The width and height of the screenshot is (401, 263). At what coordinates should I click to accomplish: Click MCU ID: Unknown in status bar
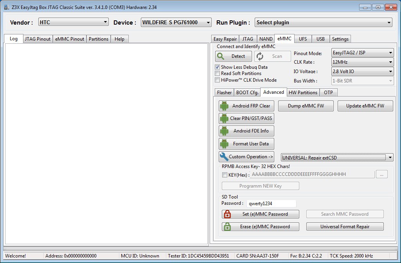140,256
